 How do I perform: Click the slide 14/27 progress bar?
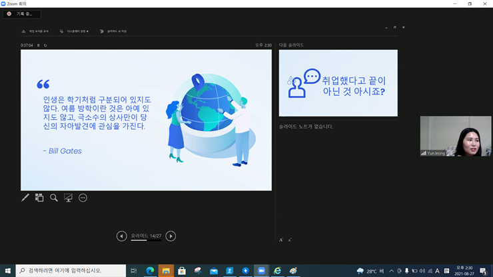click(146, 240)
